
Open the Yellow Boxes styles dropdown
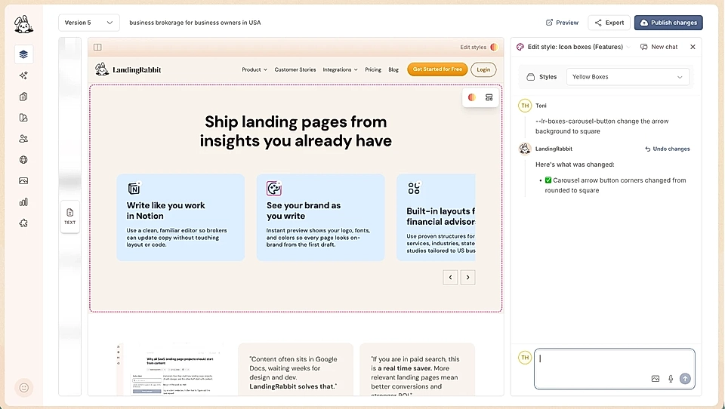(628, 77)
